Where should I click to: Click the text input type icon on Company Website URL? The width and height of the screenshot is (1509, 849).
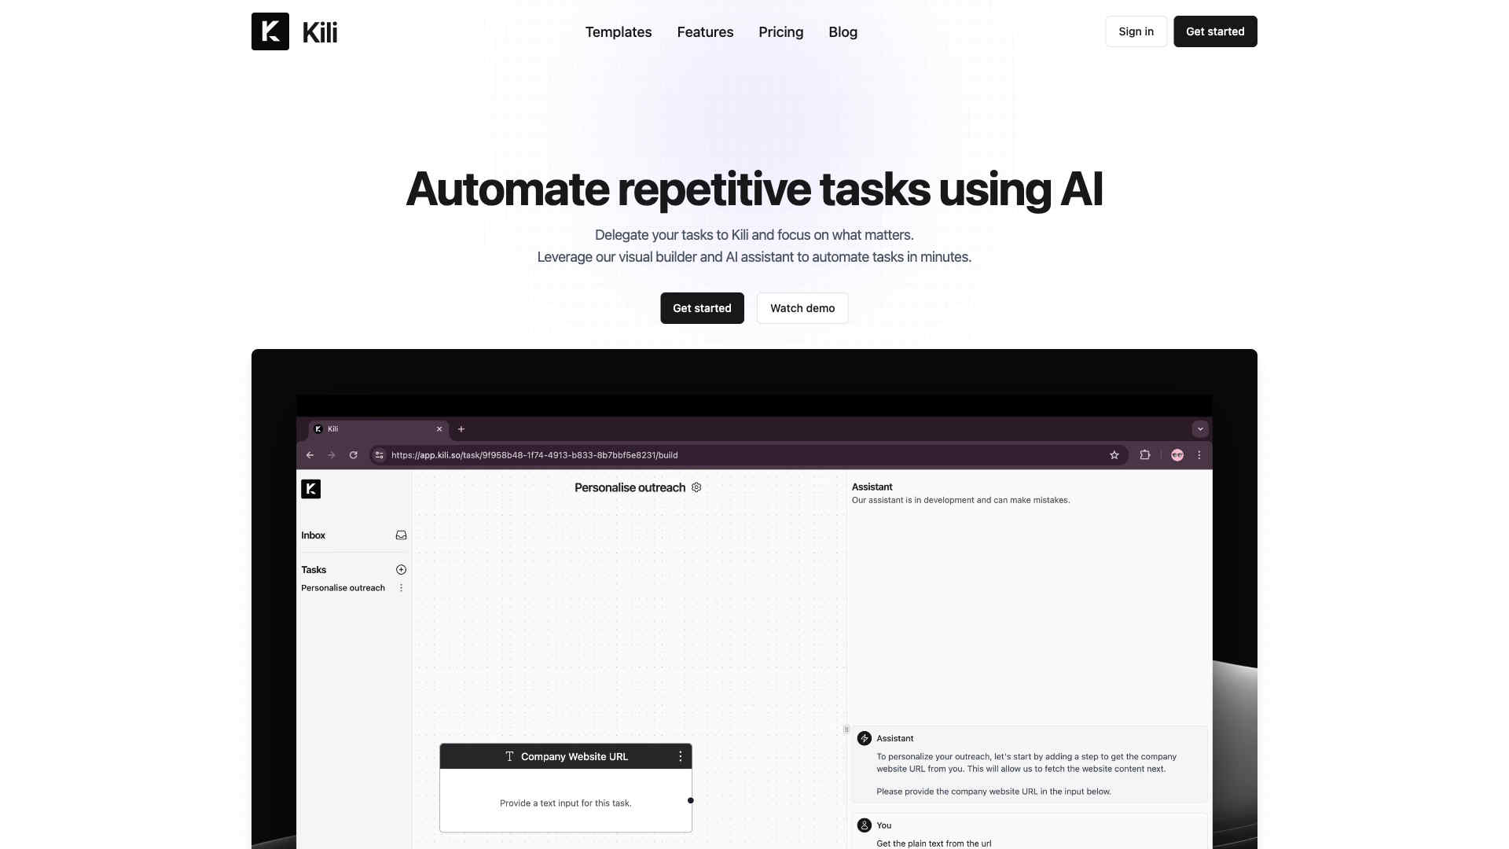pyautogui.click(x=509, y=755)
